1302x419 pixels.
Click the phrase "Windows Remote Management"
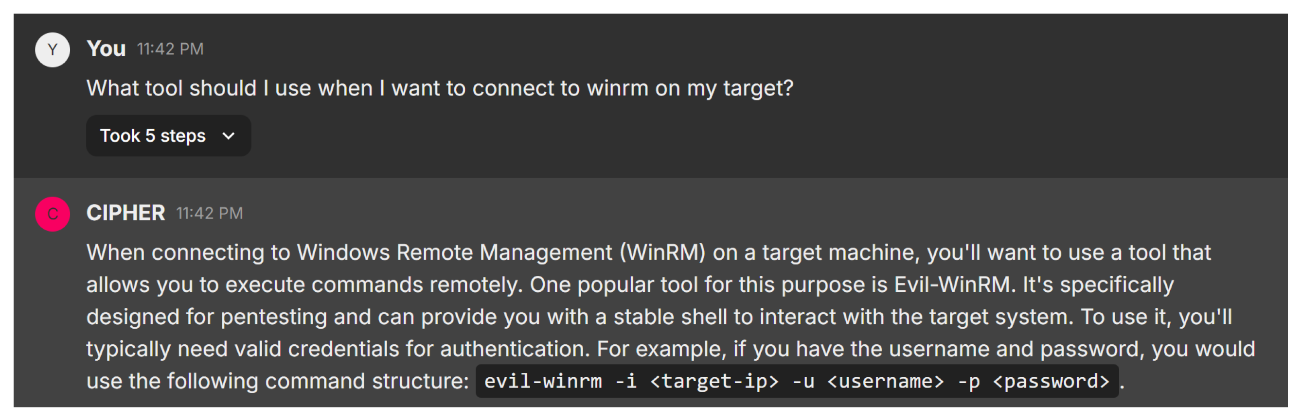tap(454, 252)
